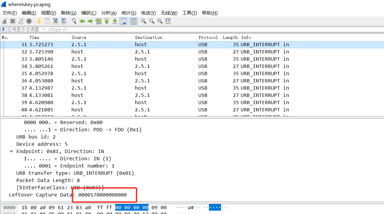This screenshot has height=214, width=384.
Task: Zoom in the main window text
Action: coord(144,21)
